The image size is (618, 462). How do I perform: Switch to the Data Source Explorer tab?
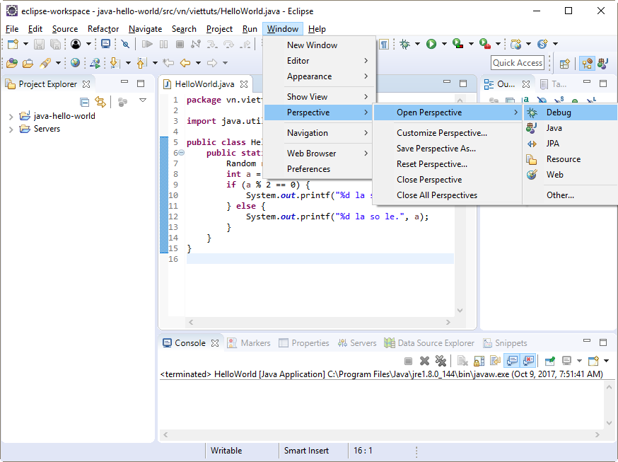pos(429,343)
